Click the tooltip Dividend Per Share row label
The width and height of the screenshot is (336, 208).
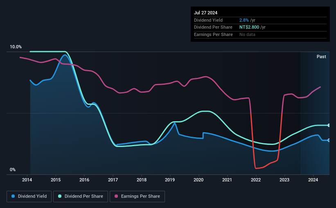tap(213, 27)
